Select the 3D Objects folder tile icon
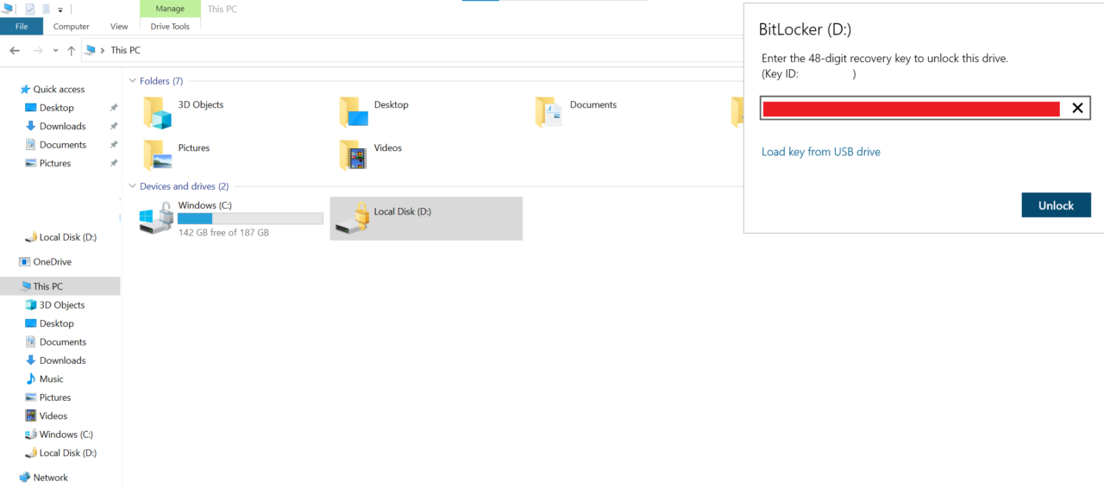 coord(158,112)
